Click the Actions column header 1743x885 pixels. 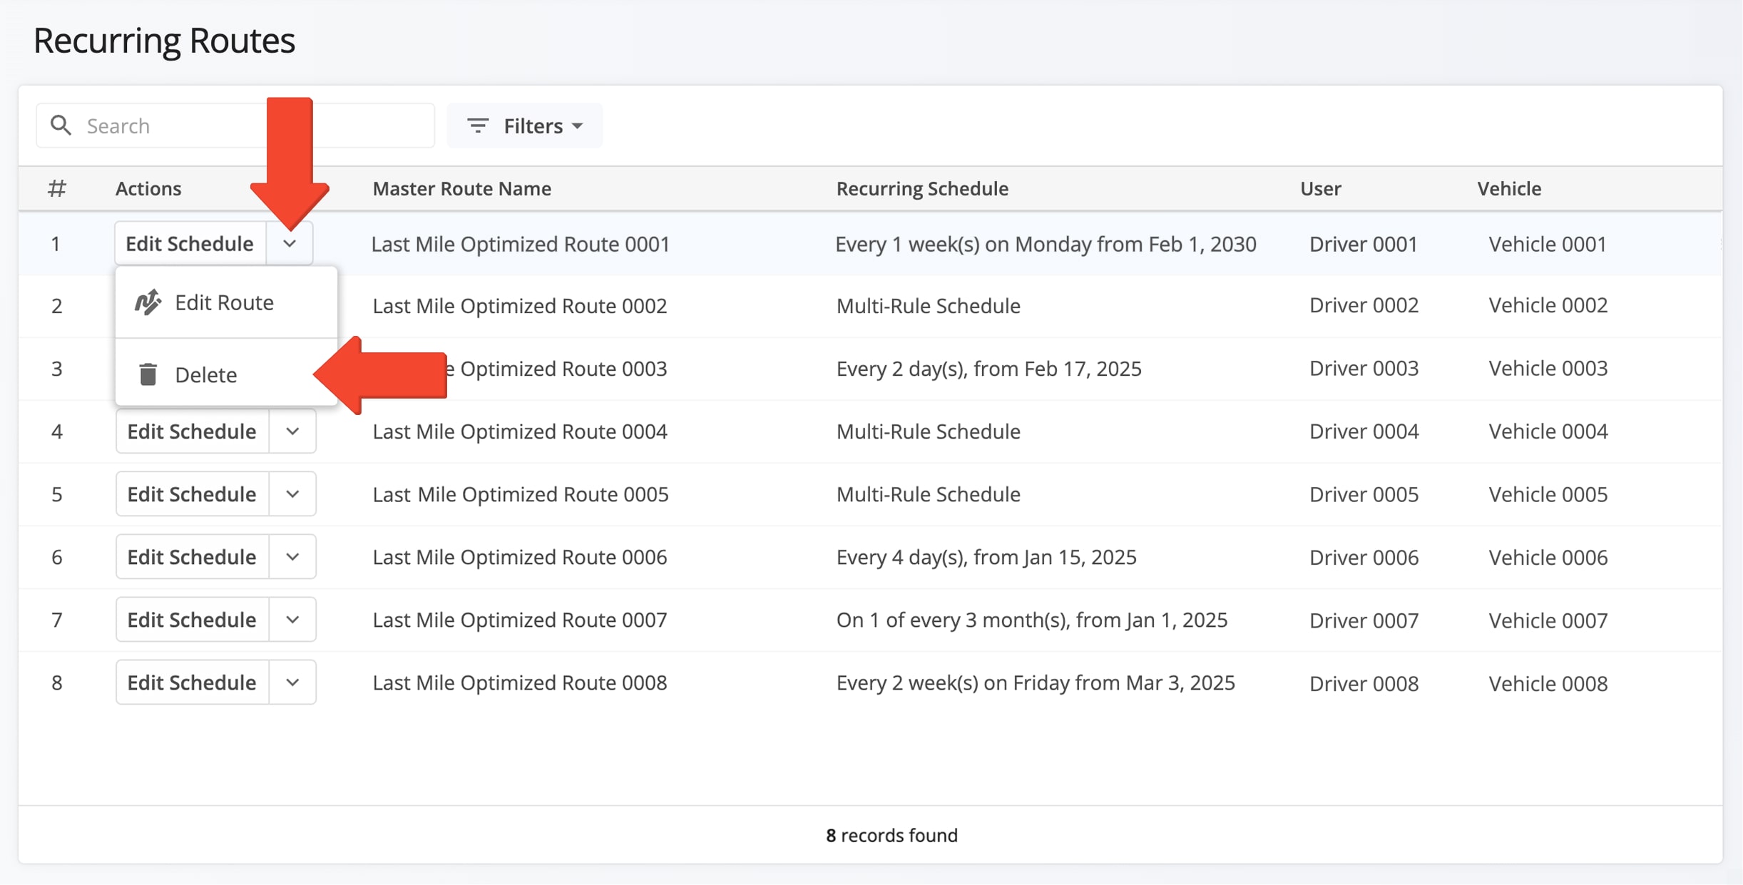pyautogui.click(x=148, y=188)
